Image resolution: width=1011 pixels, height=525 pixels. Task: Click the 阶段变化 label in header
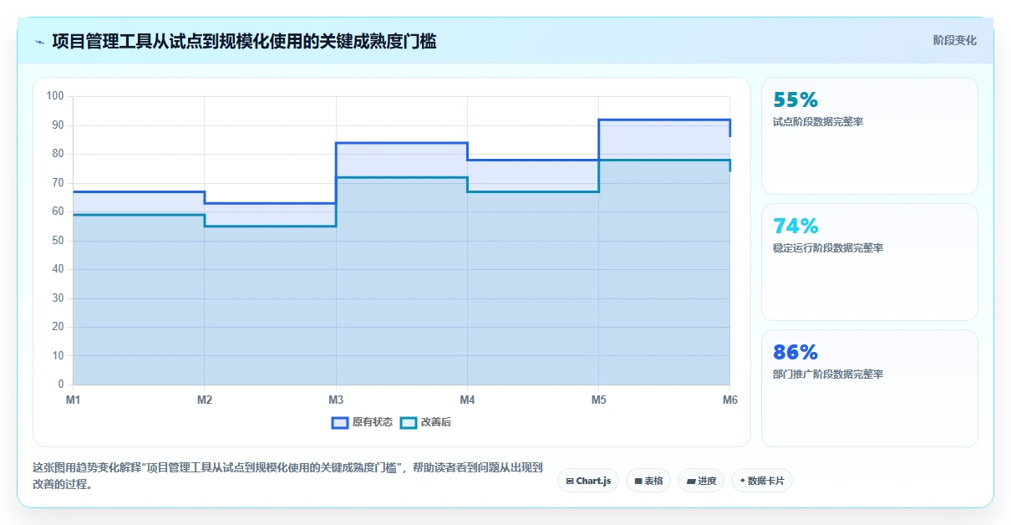click(x=954, y=40)
